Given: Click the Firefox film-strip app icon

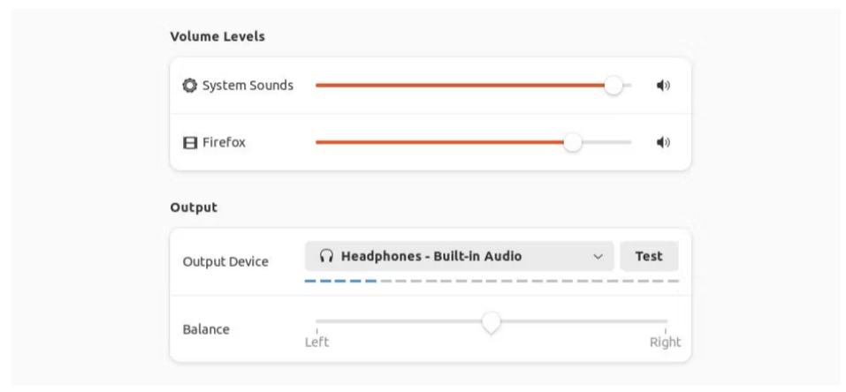Looking at the screenshot, I should coord(189,142).
